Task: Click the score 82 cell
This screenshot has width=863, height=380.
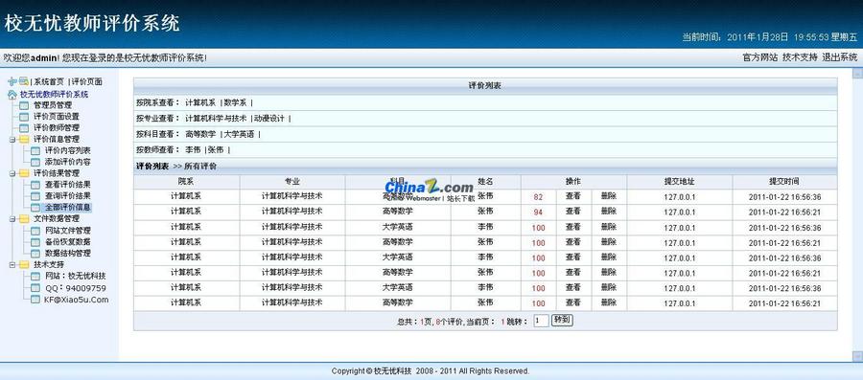Action: (538, 197)
